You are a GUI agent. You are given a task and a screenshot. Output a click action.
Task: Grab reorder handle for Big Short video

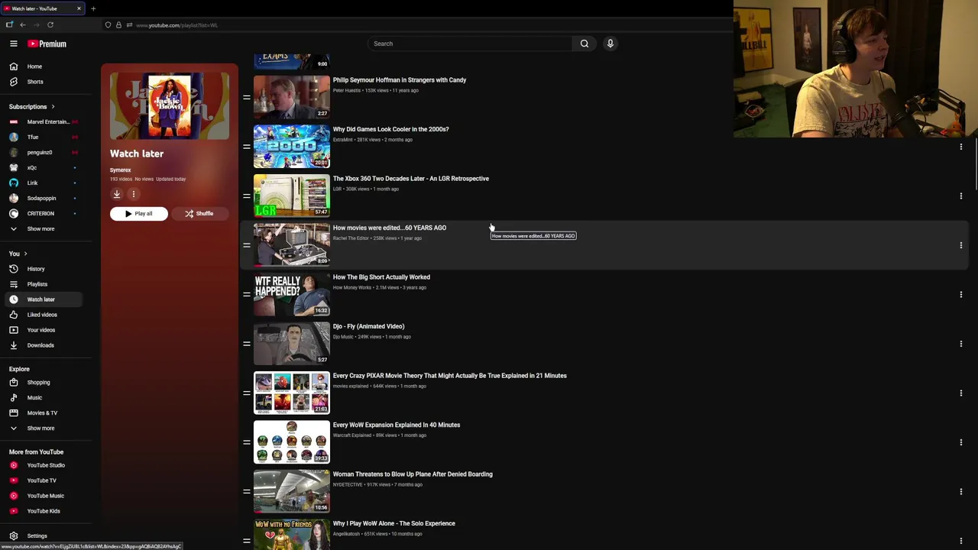tap(247, 295)
